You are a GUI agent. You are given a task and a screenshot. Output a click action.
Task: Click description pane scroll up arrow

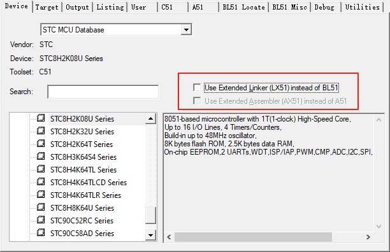coord(379,120)
